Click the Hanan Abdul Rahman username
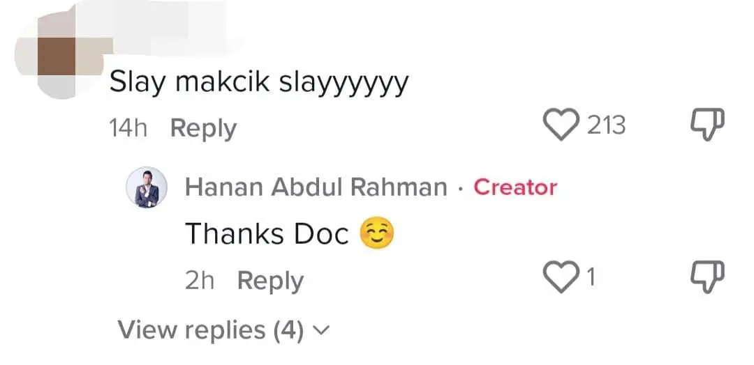The height and width of the screenshot is (365, 754). (x=316, y=187)
